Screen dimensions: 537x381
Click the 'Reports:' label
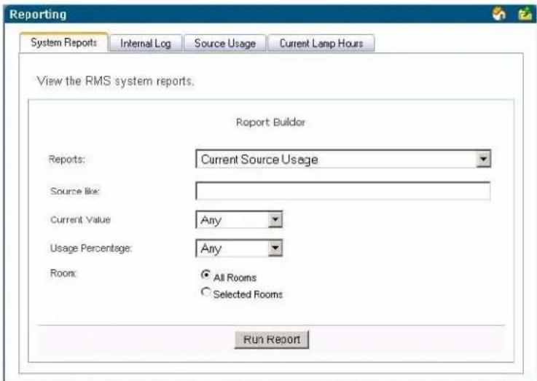tap(67, 160)
